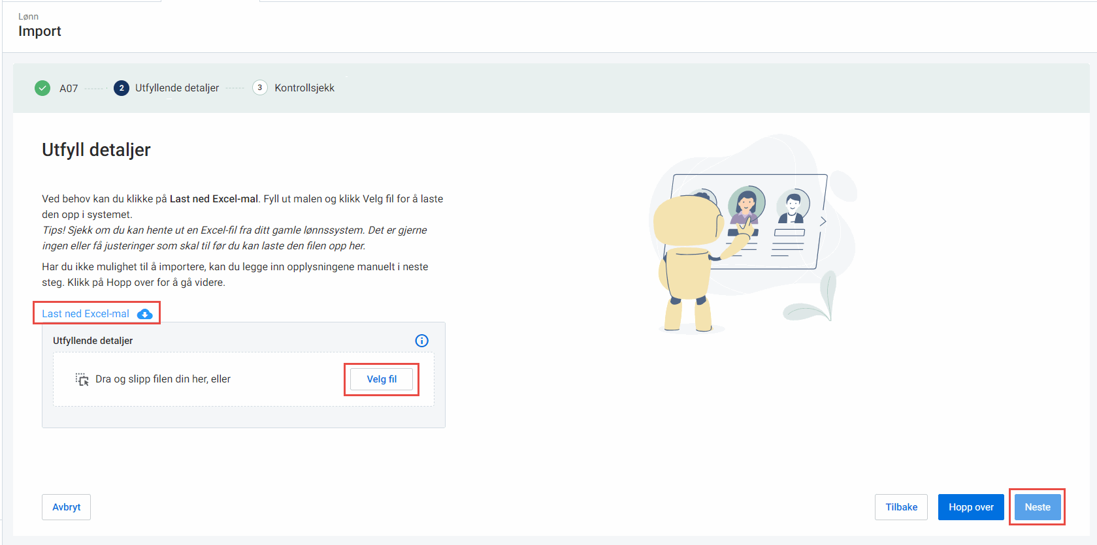The width and height of the screenshot is (1097, 545).
Task: Click the drag-and-drop file icon
Action: (x=82, y=379)
